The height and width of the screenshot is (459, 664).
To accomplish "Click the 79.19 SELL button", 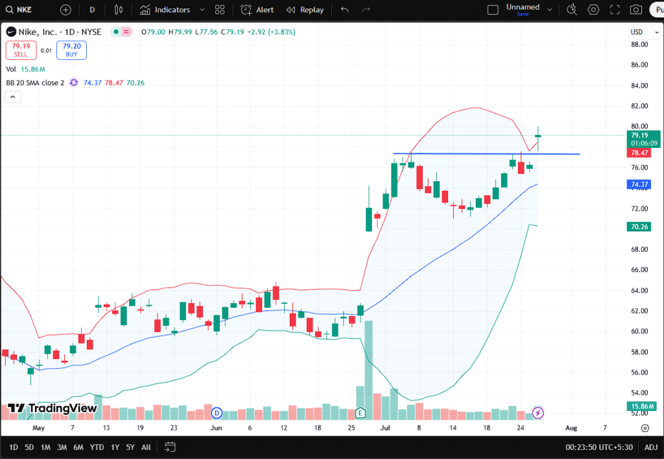I will 21,50.
